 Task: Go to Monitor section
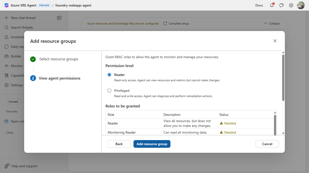pyautogui.click(x=17, y=66)
